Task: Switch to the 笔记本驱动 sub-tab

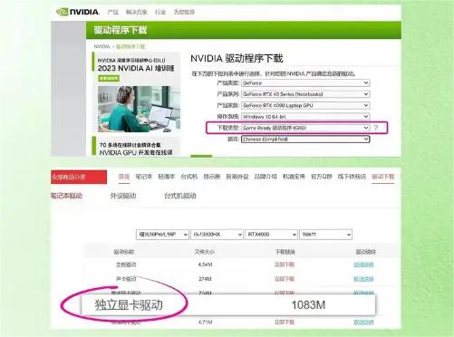Action: (67, 196)
